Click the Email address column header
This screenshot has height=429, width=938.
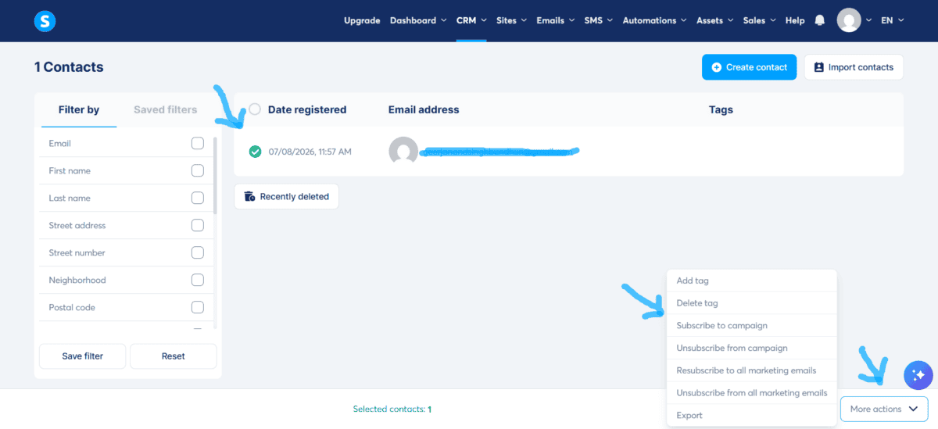tap(424, 109)
